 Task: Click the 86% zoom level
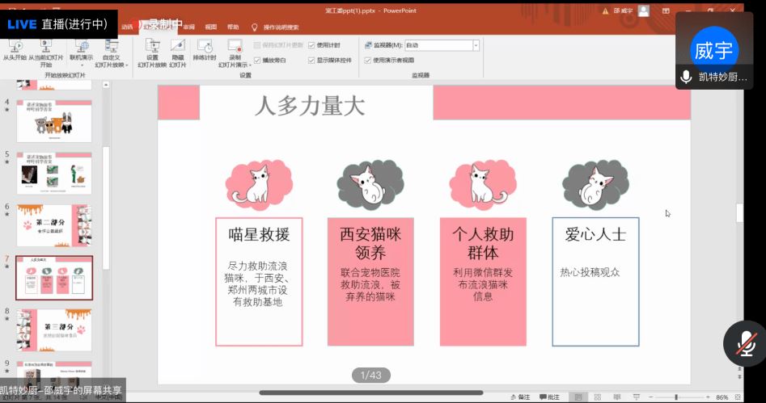[x=722, y=397]
